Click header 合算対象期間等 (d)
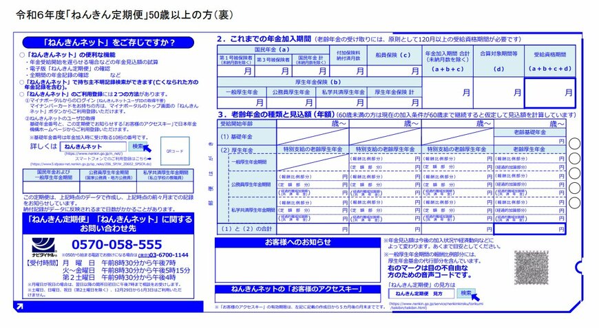This screenshot has width=599, height=328. 498,61
